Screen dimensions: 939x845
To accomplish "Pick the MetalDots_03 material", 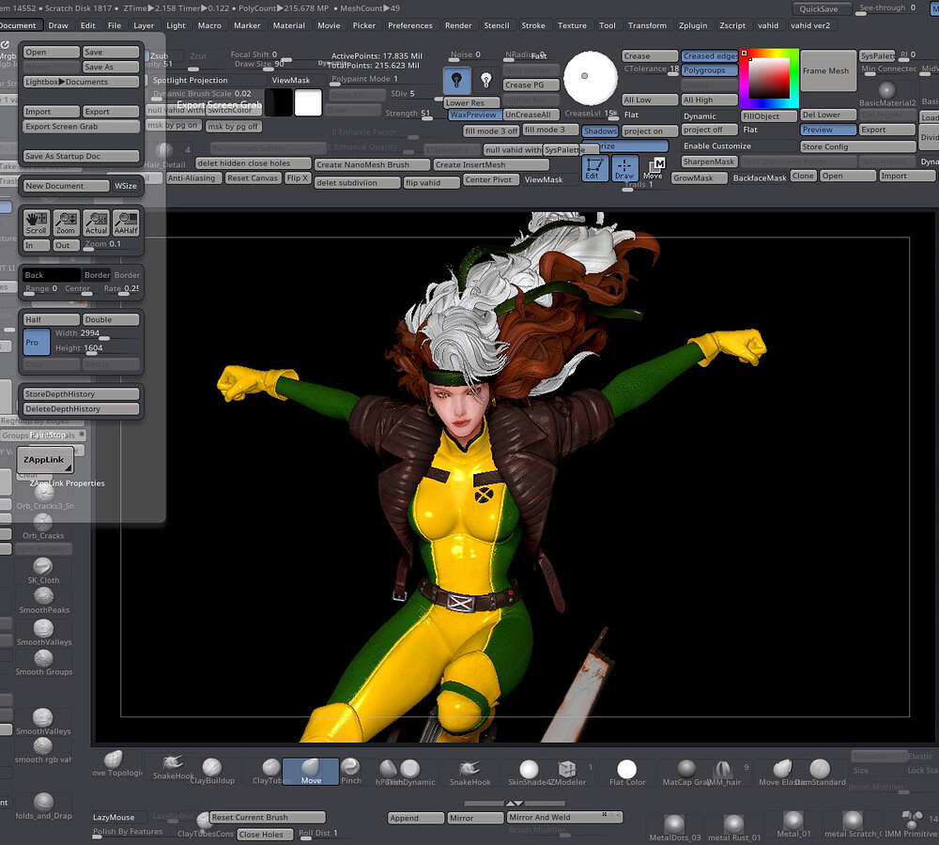I will [x=674, y=827].
